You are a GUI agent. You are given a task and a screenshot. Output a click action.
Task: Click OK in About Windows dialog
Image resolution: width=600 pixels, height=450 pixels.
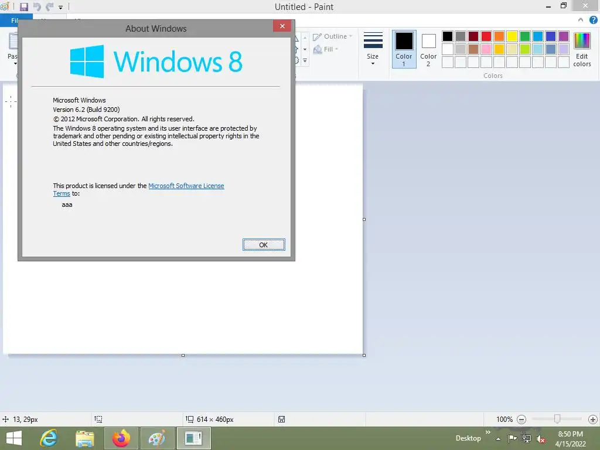tap(264, 244)
